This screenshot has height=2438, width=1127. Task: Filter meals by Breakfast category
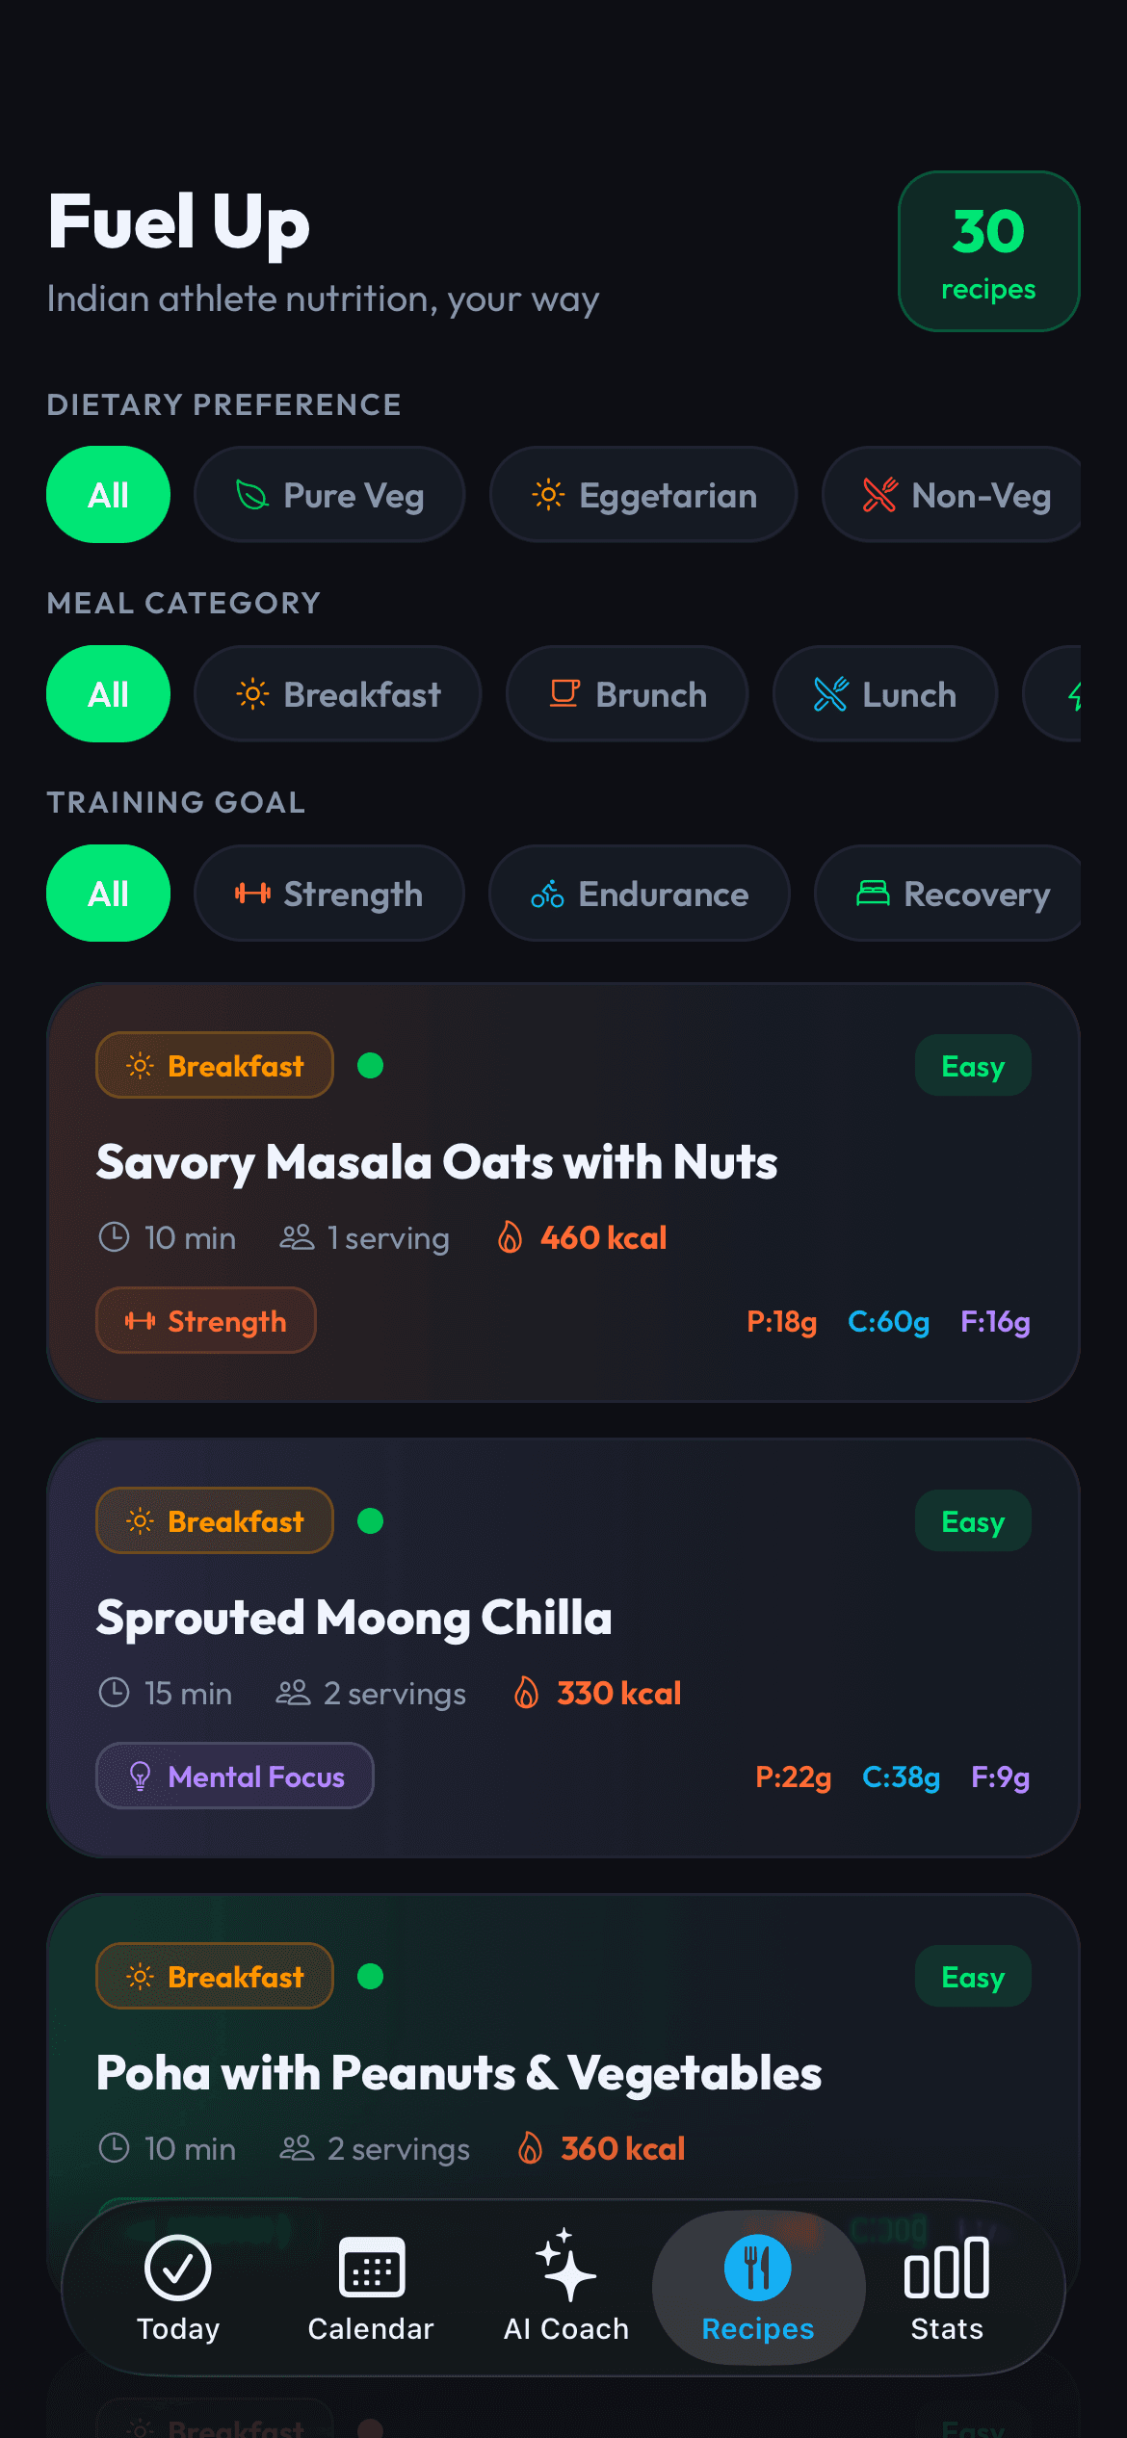point(337,694)
